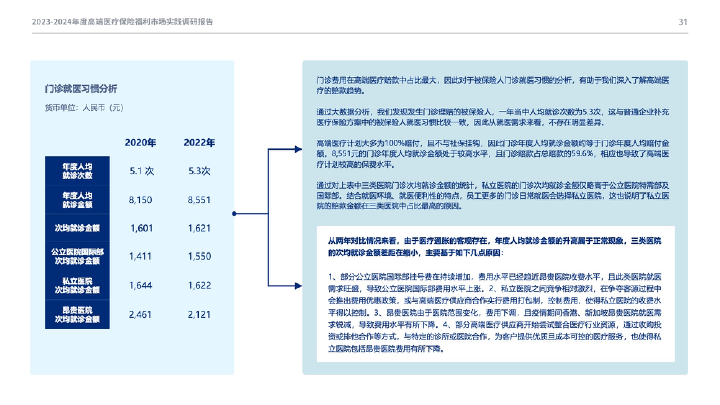Click the upper right-pointing arrowhead
Viewport: 720px width, 405px height.
(298, 149)
